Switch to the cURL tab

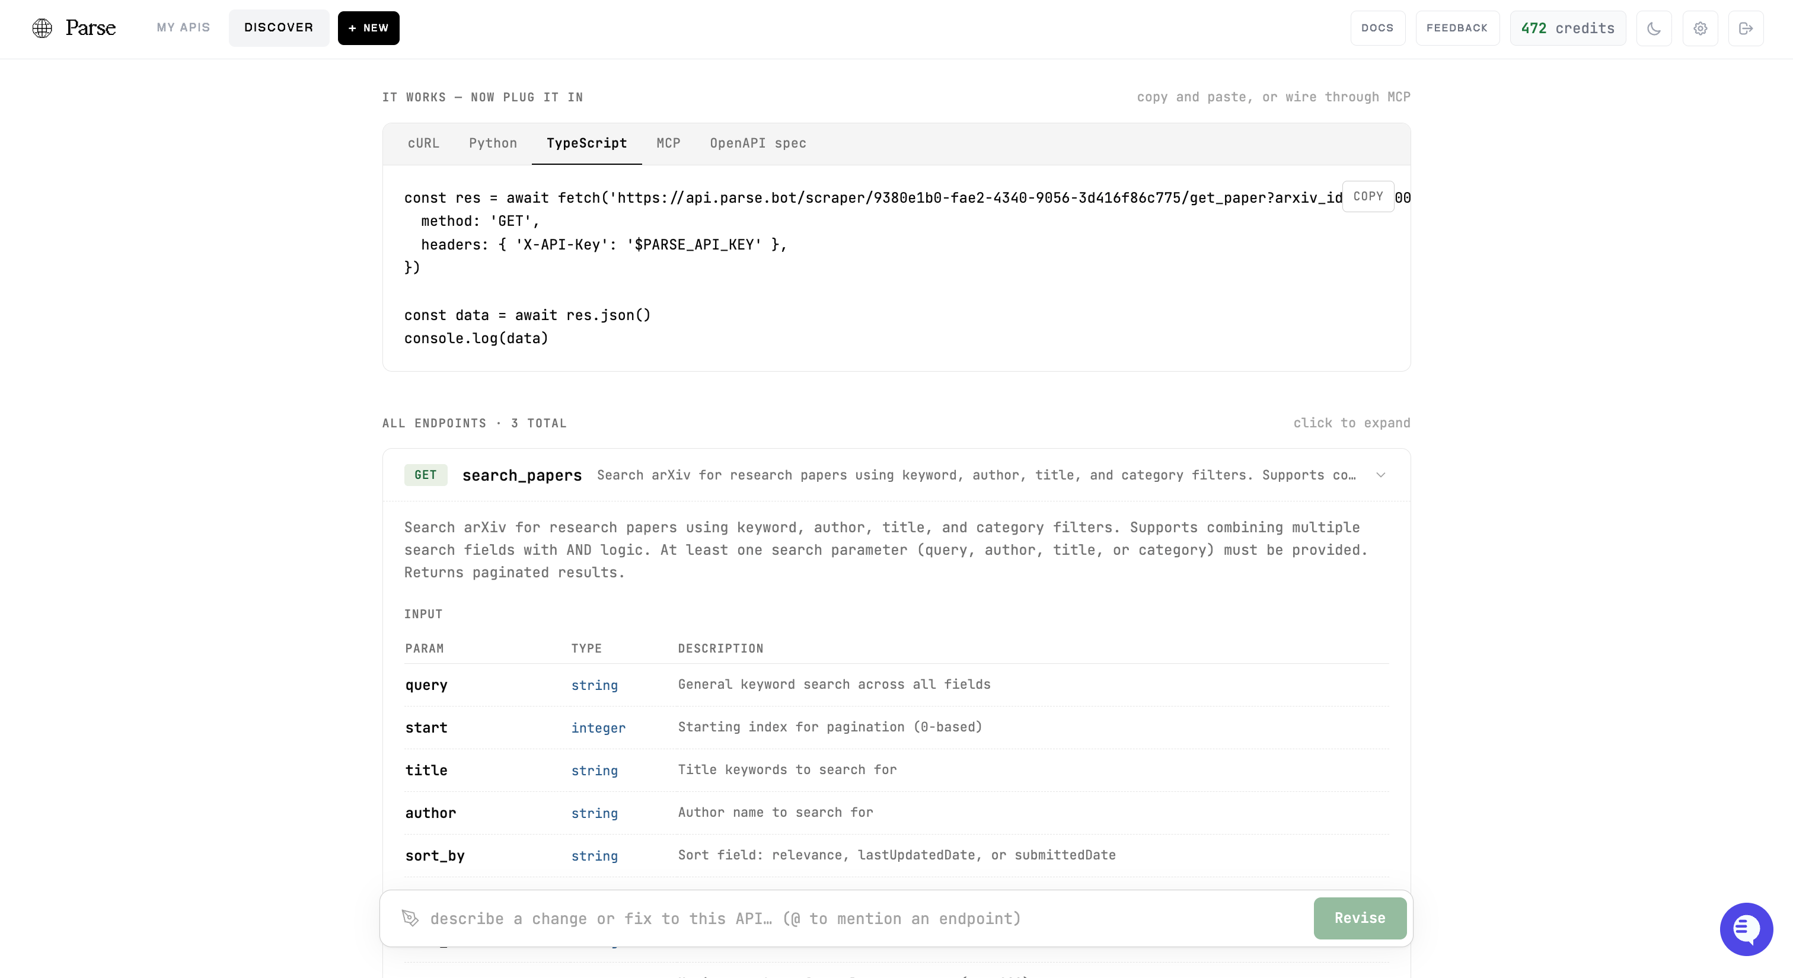(423, 143)
